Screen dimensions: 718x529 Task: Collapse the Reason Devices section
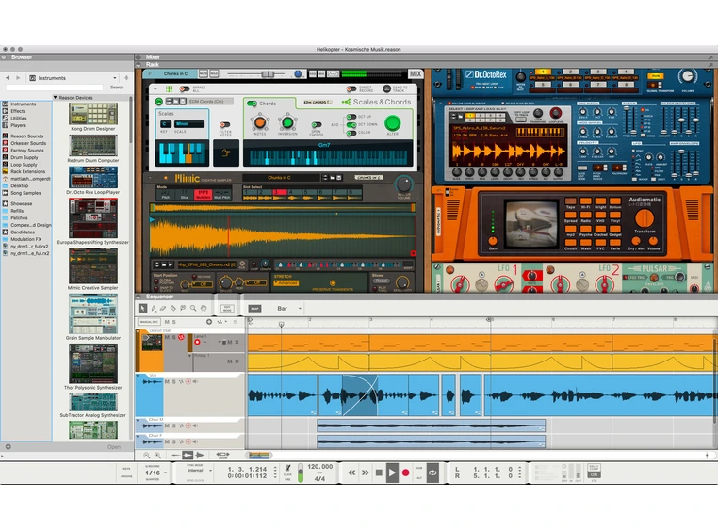click(56, 98)
